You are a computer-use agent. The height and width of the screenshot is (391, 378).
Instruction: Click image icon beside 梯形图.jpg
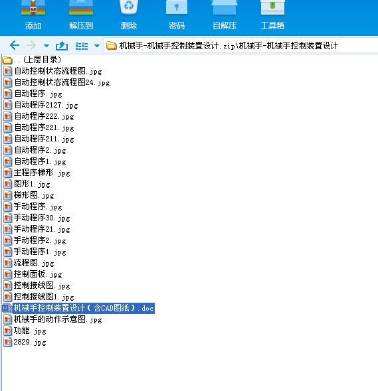click(8, 195)
